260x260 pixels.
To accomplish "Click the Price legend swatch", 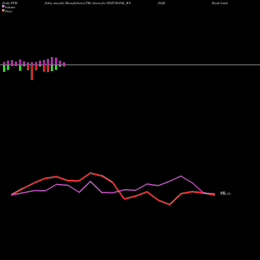I will 3,10.
